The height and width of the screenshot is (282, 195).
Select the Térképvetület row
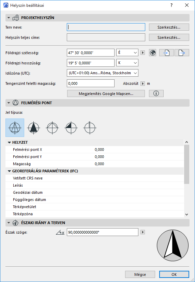click(95, 207)
